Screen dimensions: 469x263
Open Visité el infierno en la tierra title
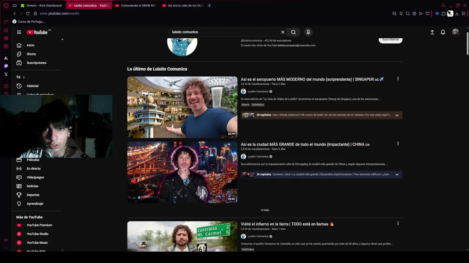[287, 224]
